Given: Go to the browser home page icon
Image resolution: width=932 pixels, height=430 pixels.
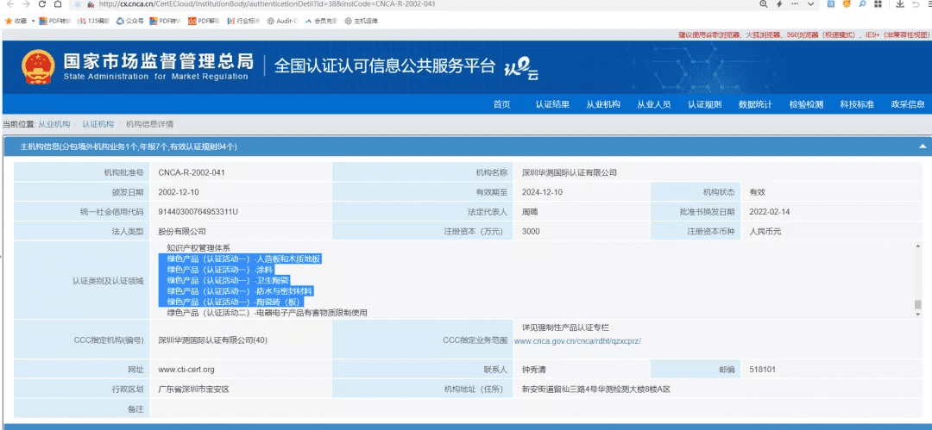Looking at the screenshot, I should click(x=59, y=4).
